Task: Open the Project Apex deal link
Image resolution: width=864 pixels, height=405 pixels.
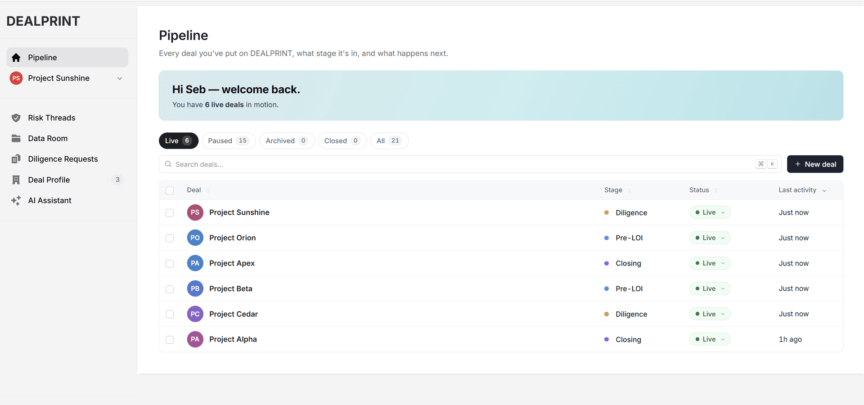Action: [x=232, y=263]
